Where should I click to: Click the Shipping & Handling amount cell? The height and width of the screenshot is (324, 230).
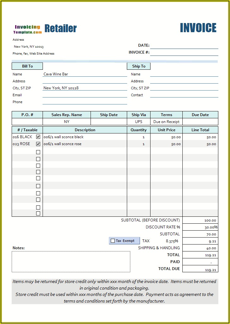coord(200,248)
